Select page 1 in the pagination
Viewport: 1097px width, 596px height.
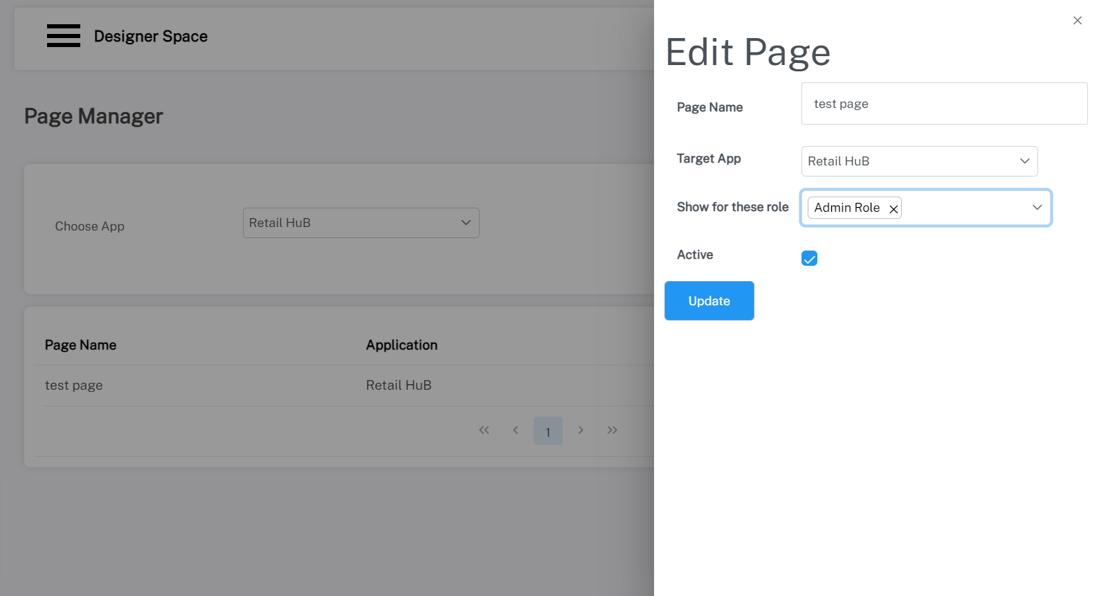[x=547, y=431]
